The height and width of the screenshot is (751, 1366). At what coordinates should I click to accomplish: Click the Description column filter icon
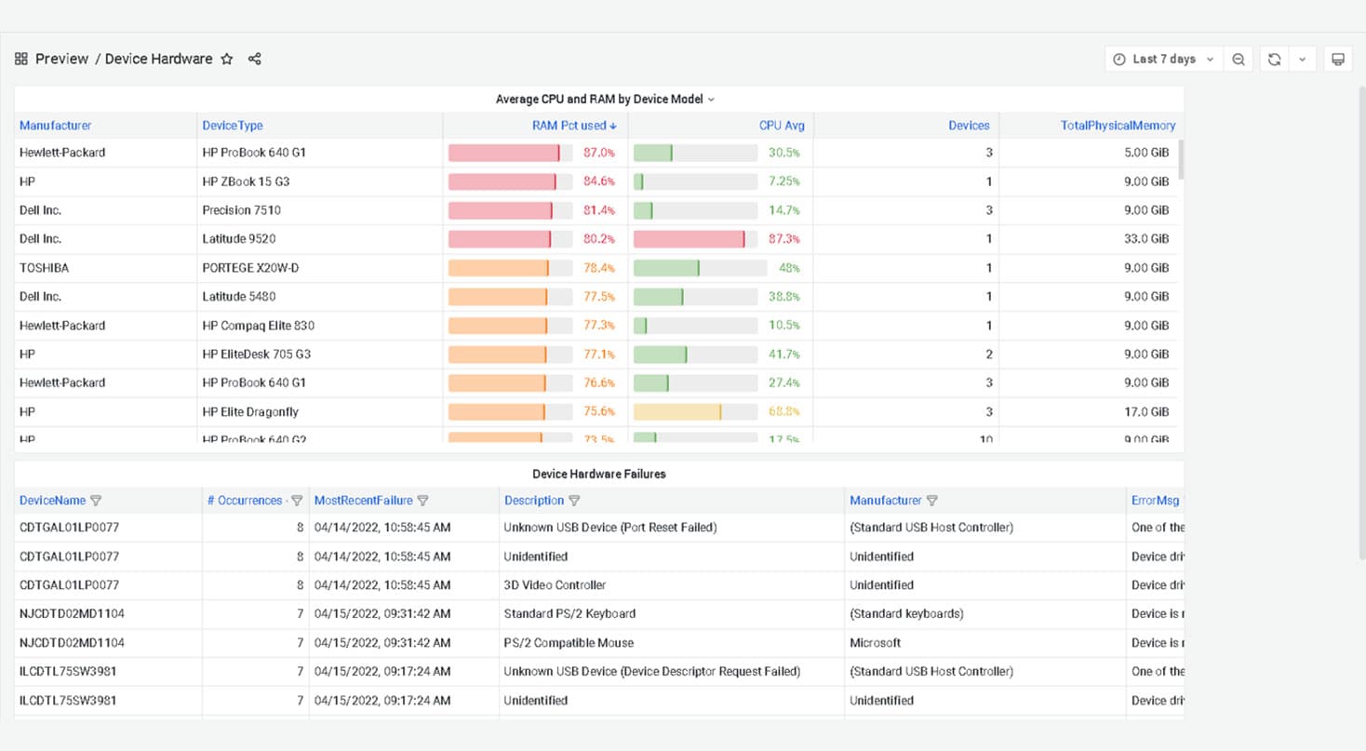coord(574,501)
